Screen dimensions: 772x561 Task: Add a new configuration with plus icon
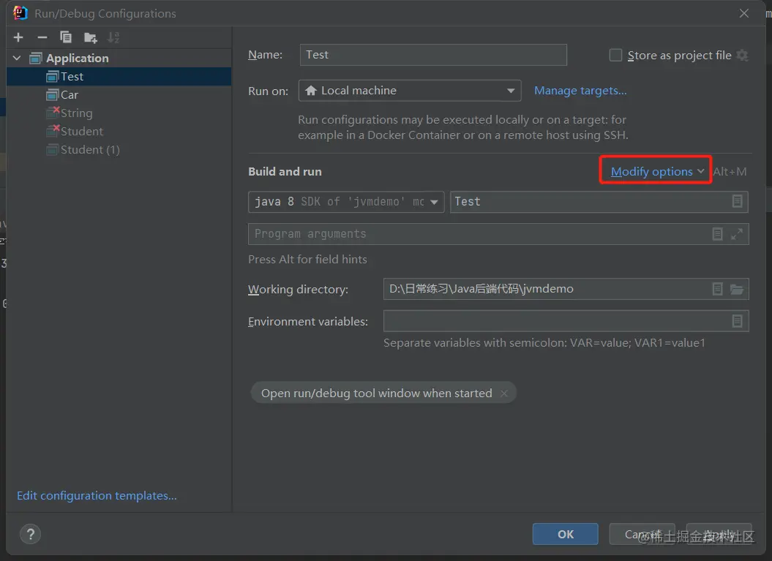tap(19, 37)
